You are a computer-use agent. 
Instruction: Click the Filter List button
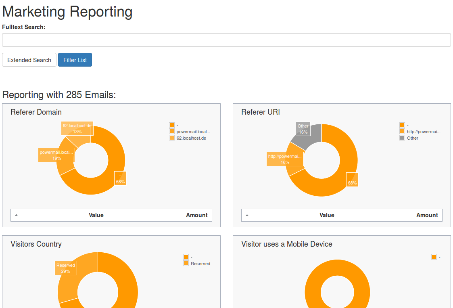click(x=75, y=60)
